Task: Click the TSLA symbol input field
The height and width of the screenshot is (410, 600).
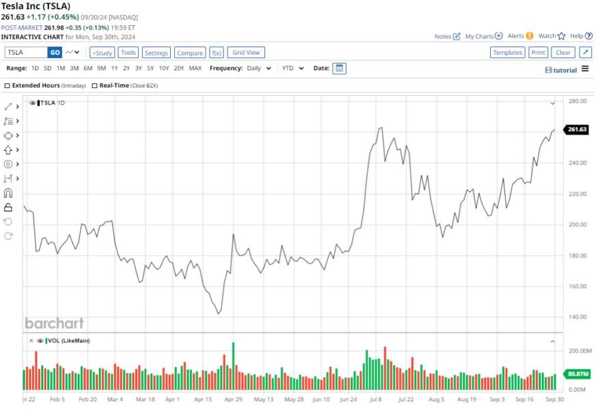Action: (26, 53)
